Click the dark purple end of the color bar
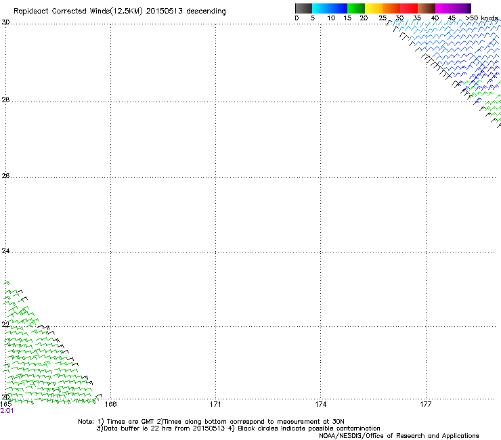Screen dimensions: 501x440 468,8
